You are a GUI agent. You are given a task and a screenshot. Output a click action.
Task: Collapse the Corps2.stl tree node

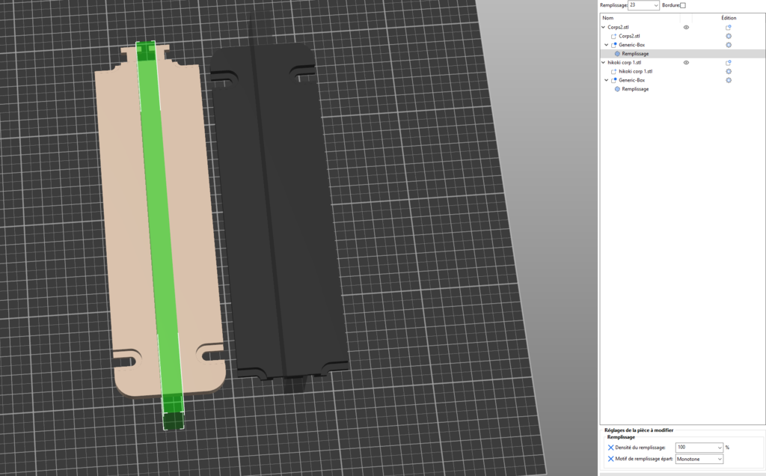click(604, 27)
